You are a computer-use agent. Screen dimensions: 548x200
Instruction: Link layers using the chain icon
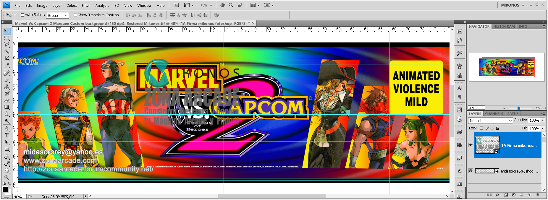pyautogui.click(x=490, y=195)
